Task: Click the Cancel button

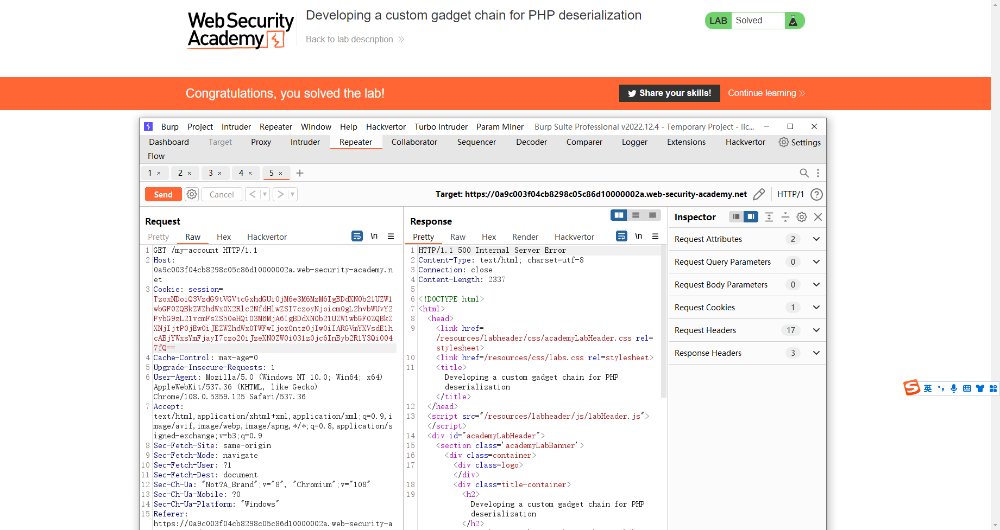Action: [222, 194]
